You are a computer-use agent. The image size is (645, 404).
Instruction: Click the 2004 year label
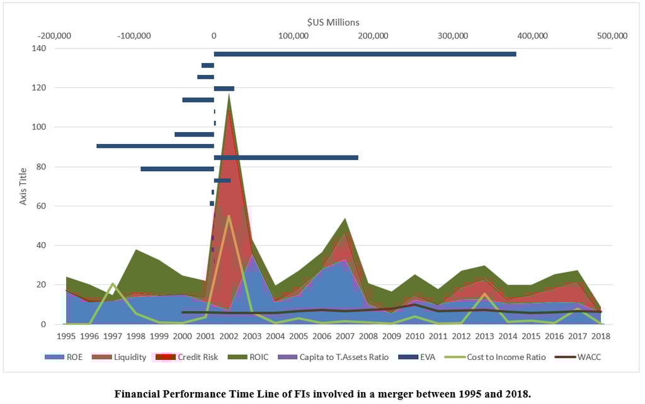[x=275, y=336]
